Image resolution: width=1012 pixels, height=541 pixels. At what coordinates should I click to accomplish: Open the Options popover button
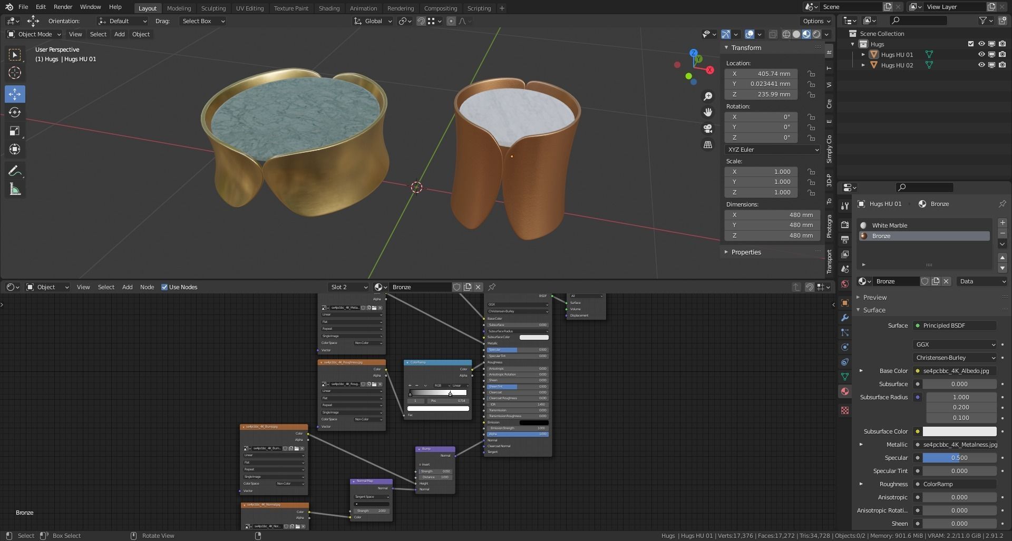pos(816,21)
